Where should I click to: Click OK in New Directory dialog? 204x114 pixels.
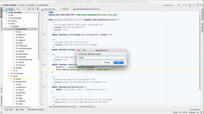[x=119, y=62]
